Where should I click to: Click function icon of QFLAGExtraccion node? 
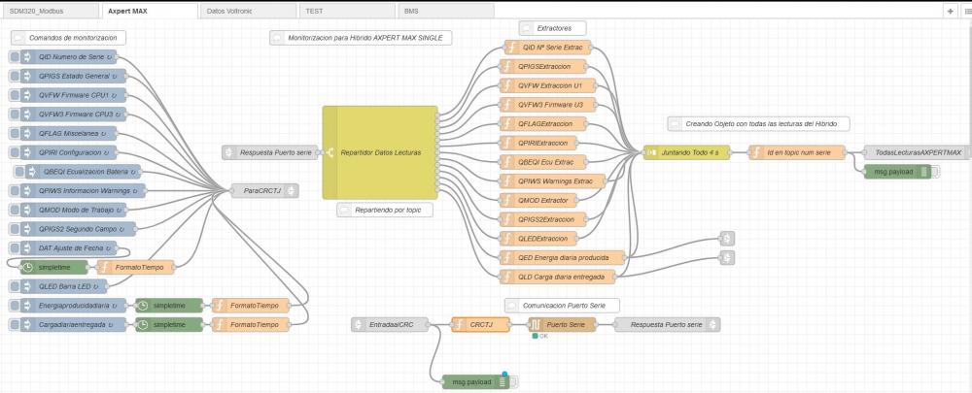click(505, 124)
